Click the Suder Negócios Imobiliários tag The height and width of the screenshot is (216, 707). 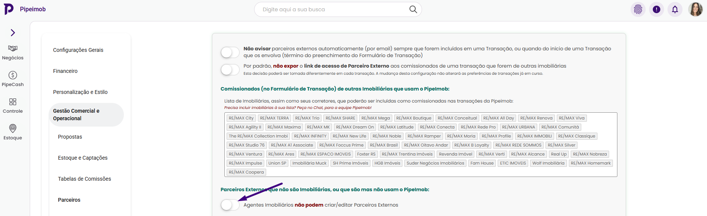click(x=435, y=163)
